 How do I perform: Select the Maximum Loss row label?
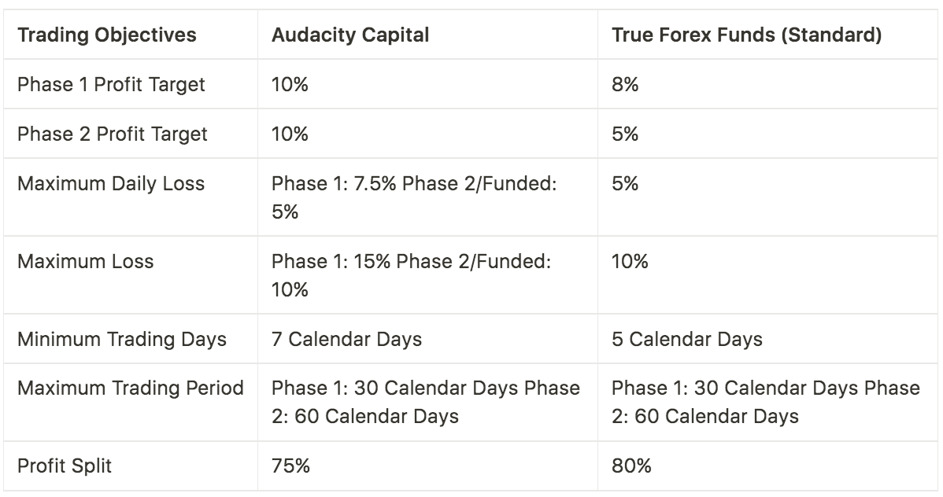(x=85, y=261)
